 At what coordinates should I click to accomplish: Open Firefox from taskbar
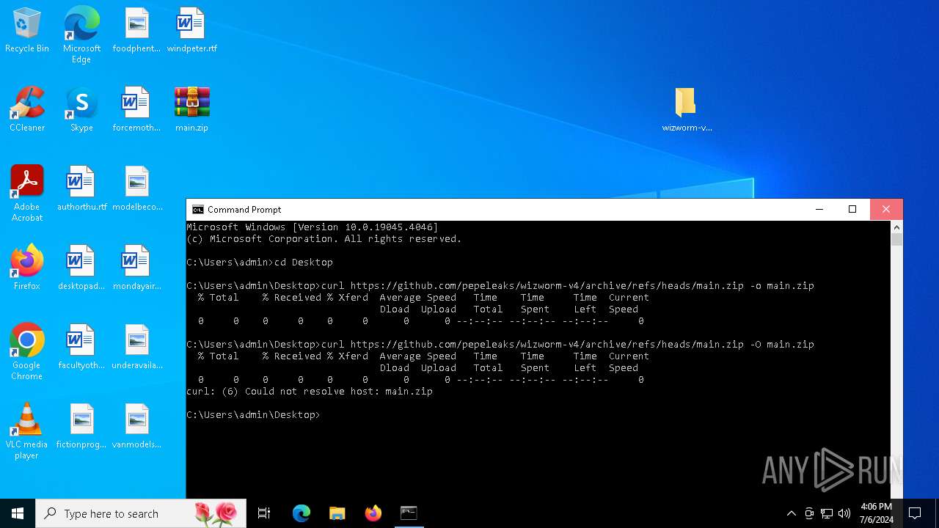pos(373,513)
